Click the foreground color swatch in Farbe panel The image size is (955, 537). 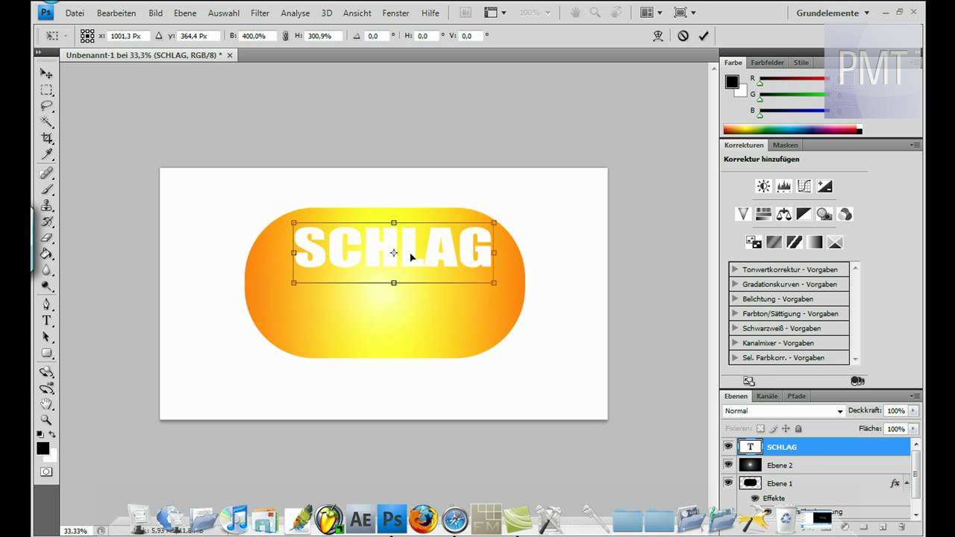coord(732,82)
